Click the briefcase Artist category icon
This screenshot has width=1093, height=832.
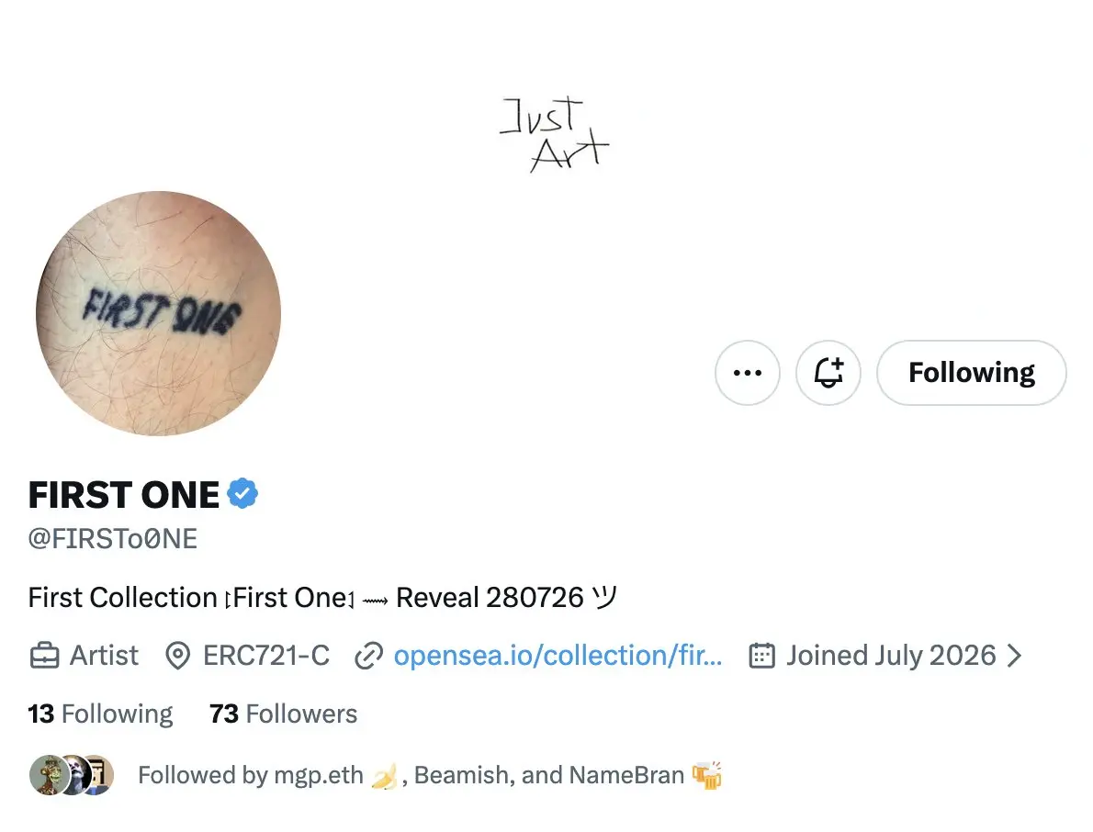click(x=45, y=656)
